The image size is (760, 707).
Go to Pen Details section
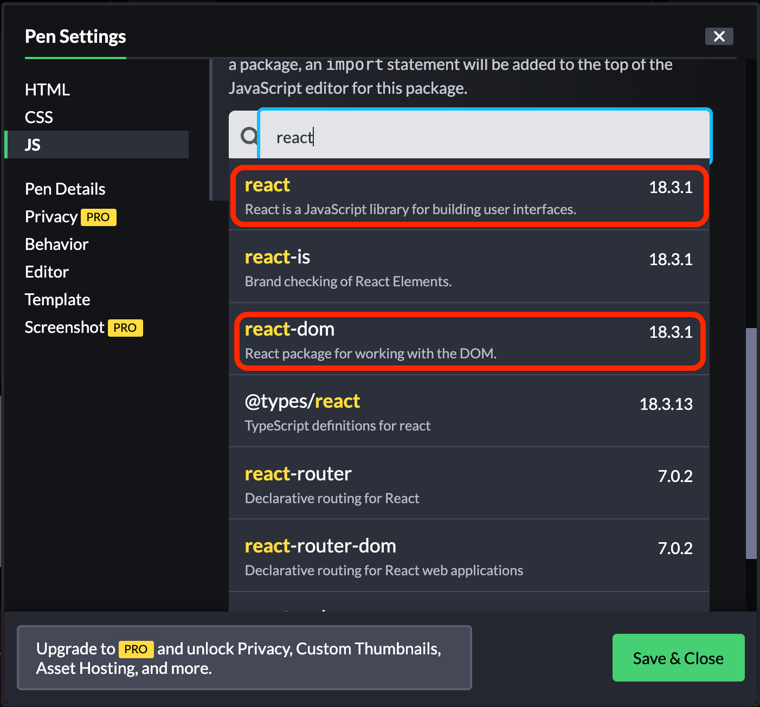tap(65, 189)
